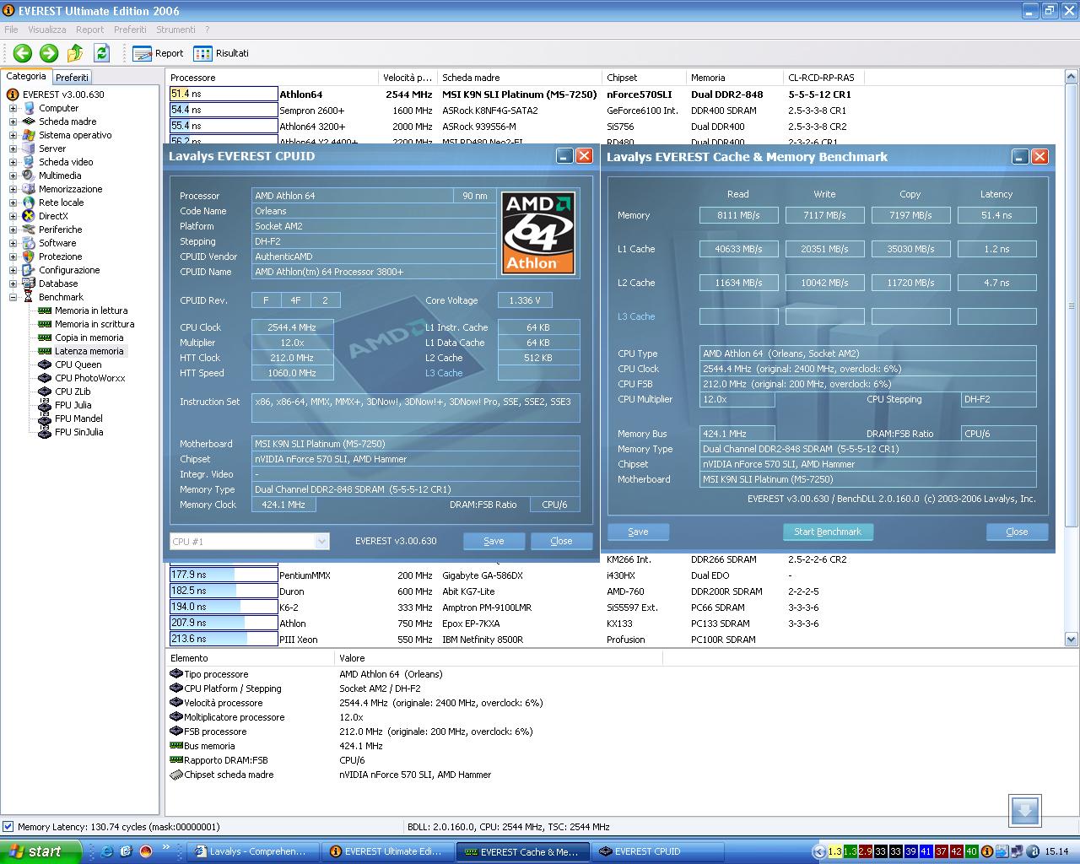
Task: Switch to Lavalys - Comprehen... taskbar button
Action: (254, 851)
